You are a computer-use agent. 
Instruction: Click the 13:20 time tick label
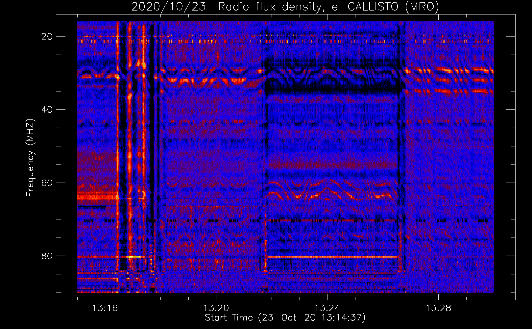coord(216,308)
